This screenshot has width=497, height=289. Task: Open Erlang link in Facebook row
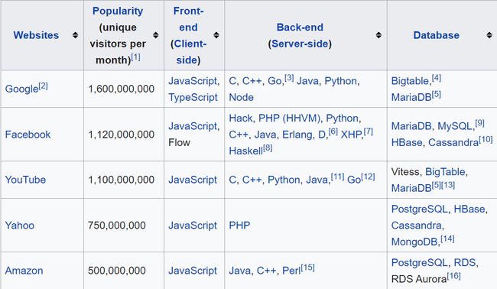click(297, 135)
